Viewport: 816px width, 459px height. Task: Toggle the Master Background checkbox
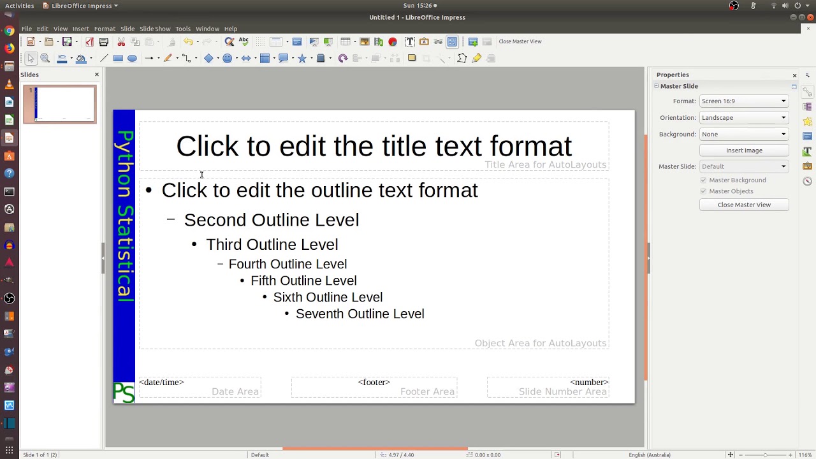pyautogui.click(x=704, y=180)
